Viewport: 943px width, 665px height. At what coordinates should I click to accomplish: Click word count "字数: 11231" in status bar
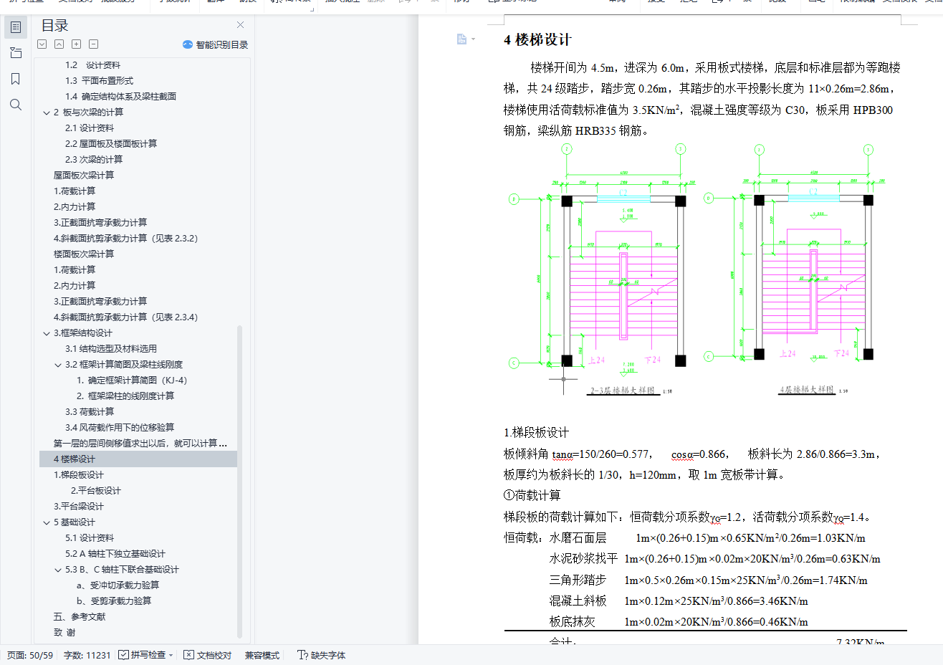[87, 655]
